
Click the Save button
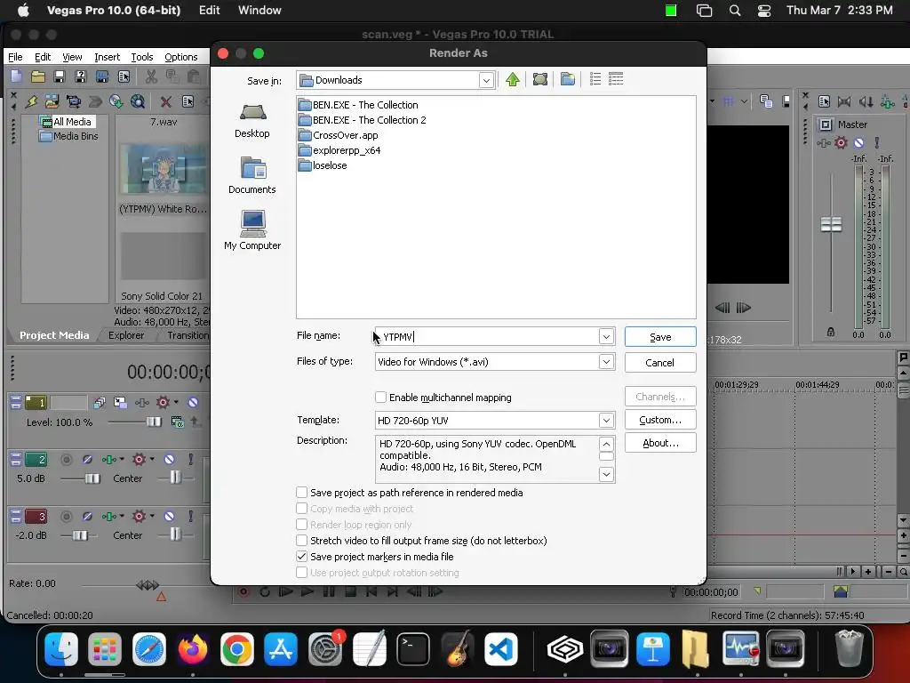660,337
